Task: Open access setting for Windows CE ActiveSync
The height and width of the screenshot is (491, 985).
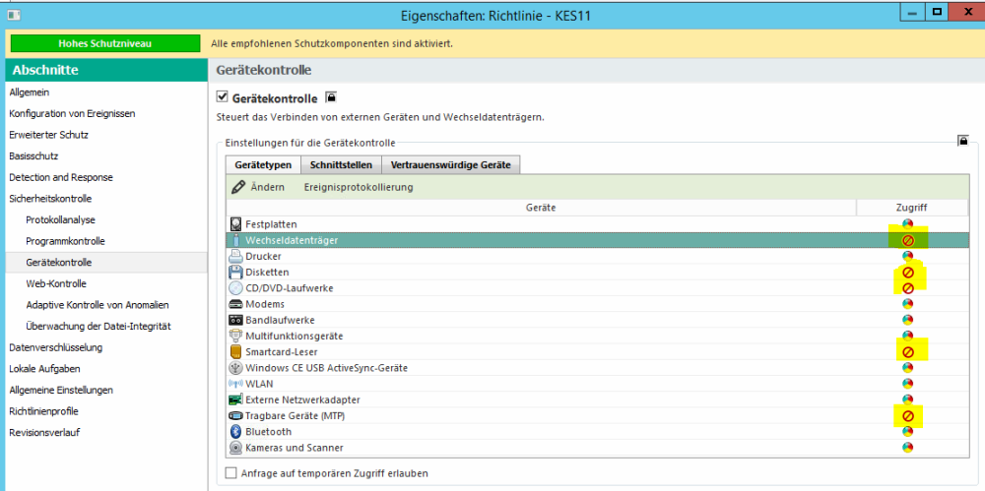Action: [x=907, y=368]
